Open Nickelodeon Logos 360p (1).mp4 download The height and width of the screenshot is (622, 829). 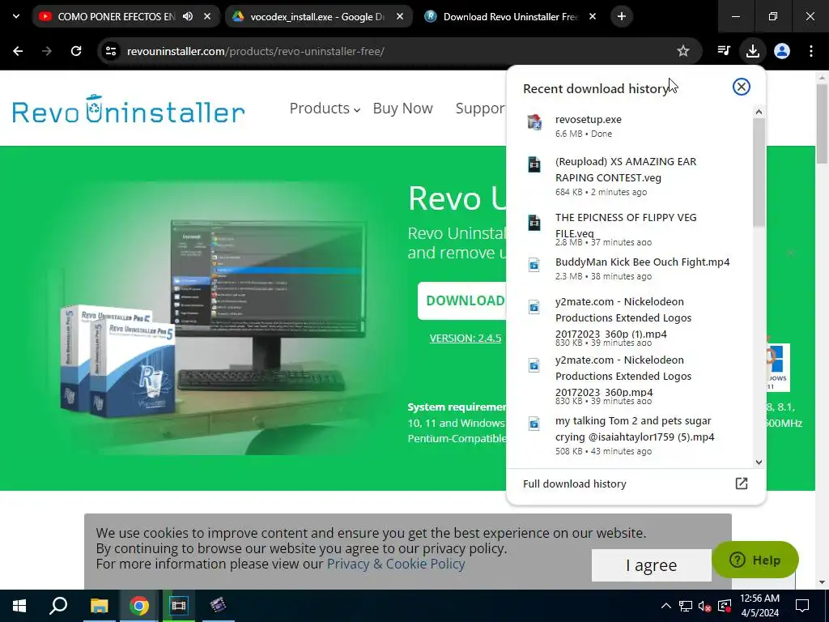click(x=630, y=322)
